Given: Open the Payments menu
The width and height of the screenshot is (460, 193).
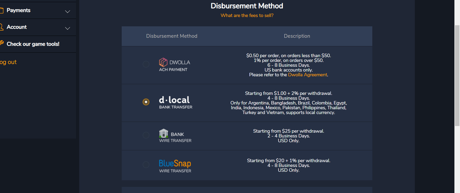Looking at the screenshot, I should tap(38, 10).
